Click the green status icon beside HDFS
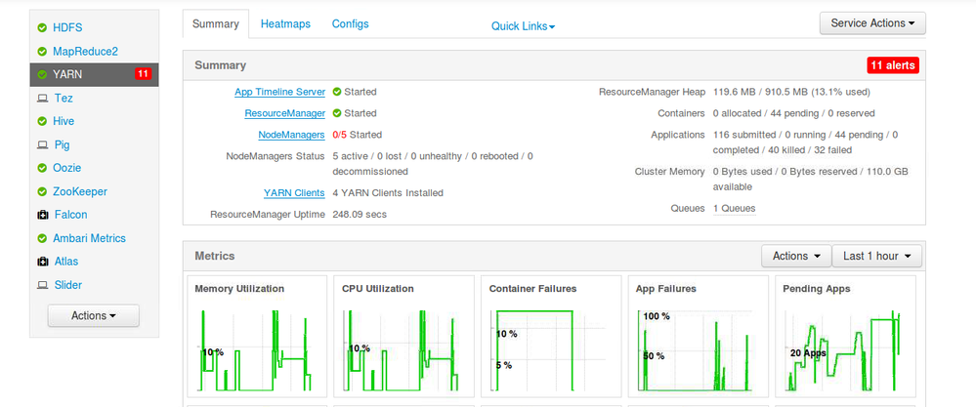Viewport: 976px width, 407px height. [x=42, y=27]
